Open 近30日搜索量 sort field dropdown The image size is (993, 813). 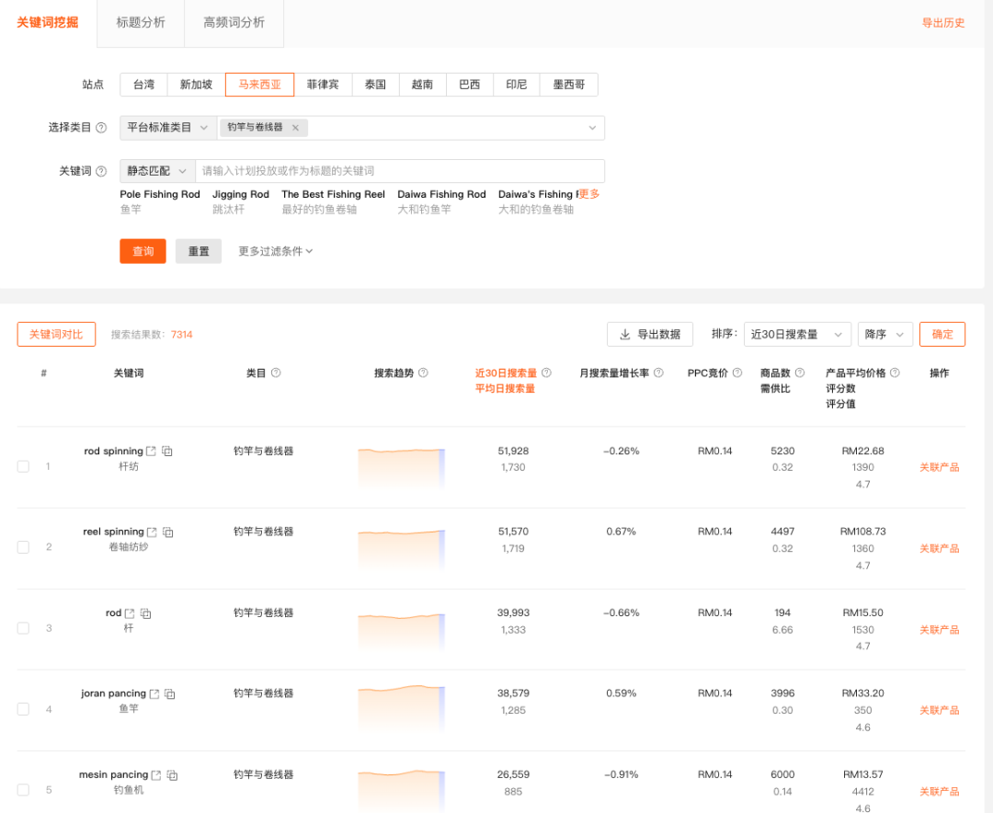click(797, 334)
